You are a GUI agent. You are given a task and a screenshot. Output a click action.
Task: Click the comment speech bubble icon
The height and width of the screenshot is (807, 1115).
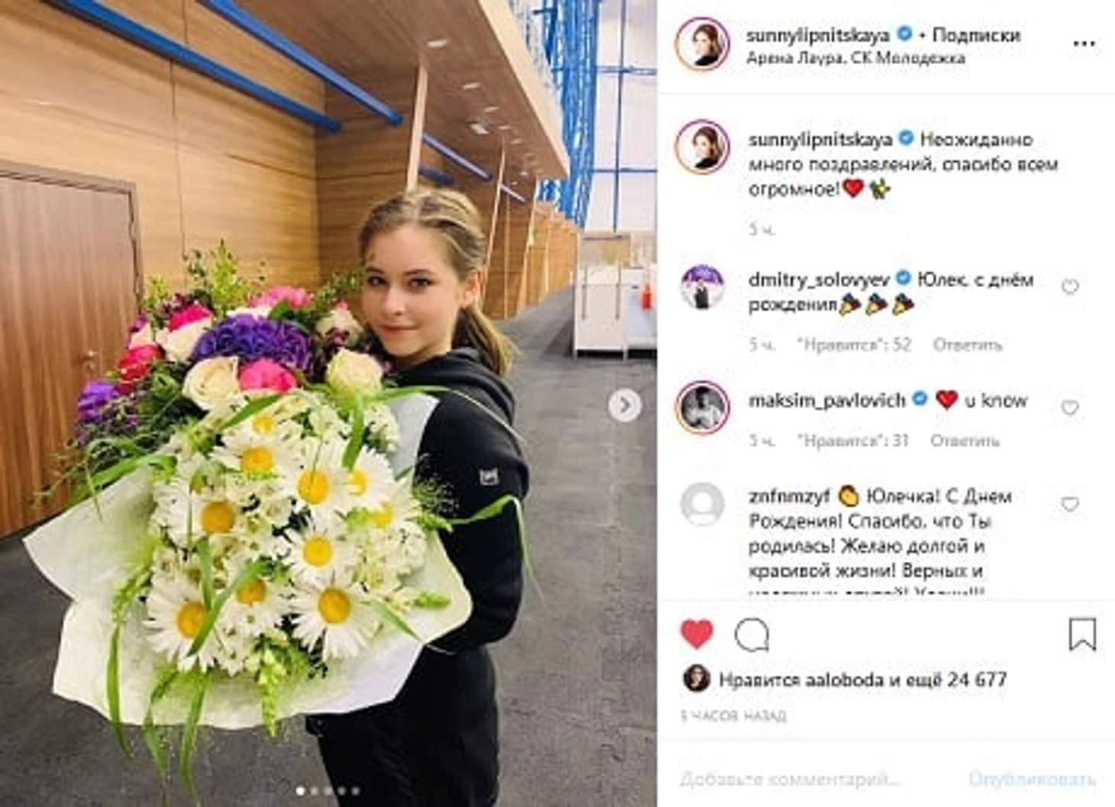point(751,634)
